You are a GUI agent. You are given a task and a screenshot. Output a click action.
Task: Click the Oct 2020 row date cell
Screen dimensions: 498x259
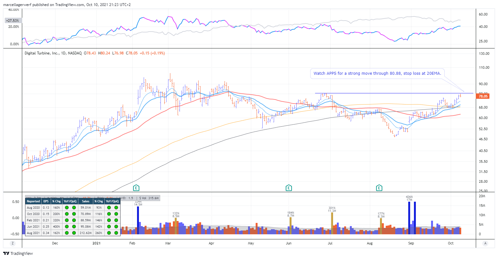pyautogui.click(x=33, y=214)
